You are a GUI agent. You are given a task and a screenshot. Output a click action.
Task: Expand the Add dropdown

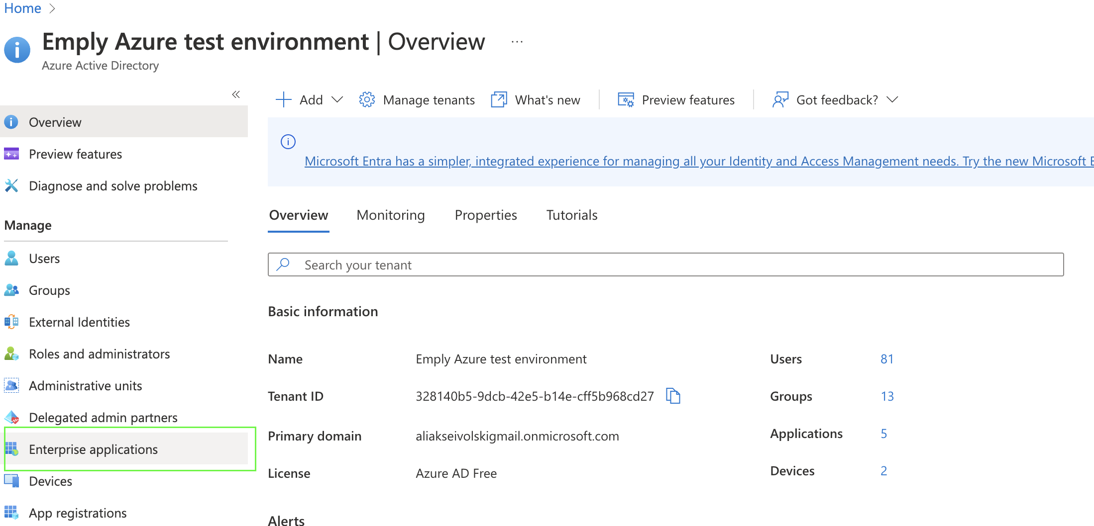click(x=310, y=99)
